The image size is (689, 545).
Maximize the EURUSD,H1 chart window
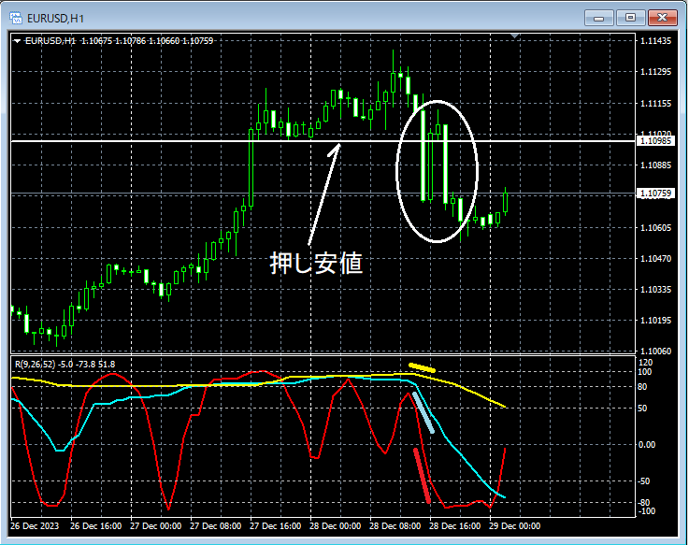(x=630, y=18)
